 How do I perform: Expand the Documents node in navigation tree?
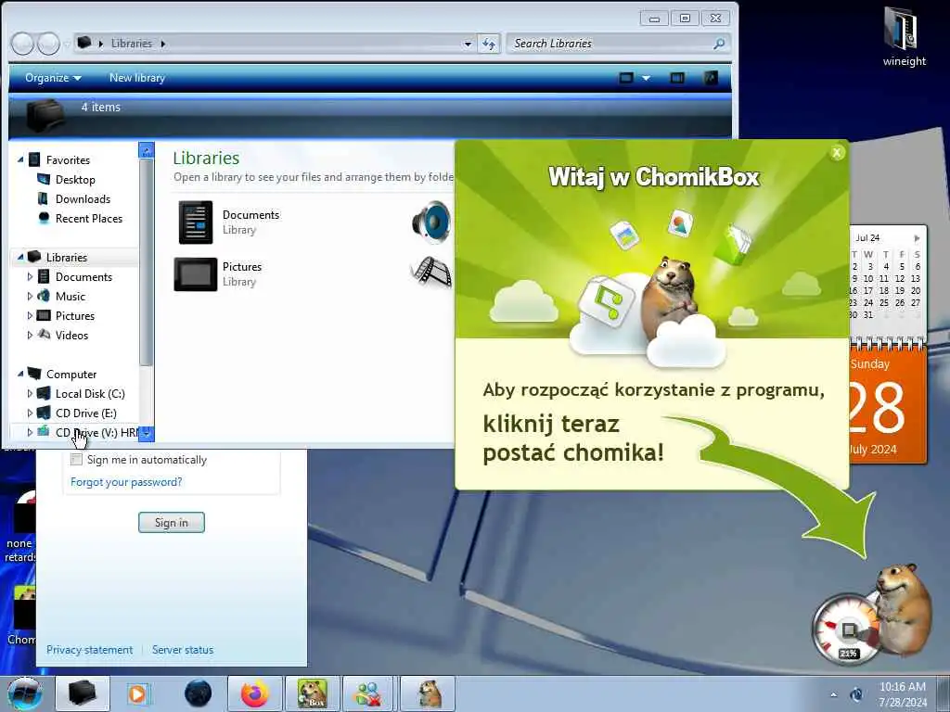tap(30, 276)
